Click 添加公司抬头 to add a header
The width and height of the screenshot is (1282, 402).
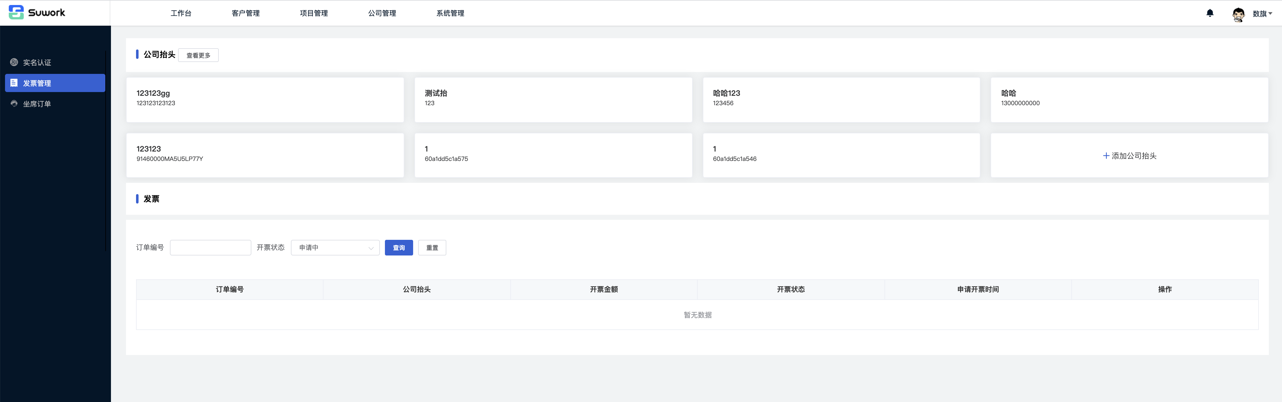point(1129,156)
